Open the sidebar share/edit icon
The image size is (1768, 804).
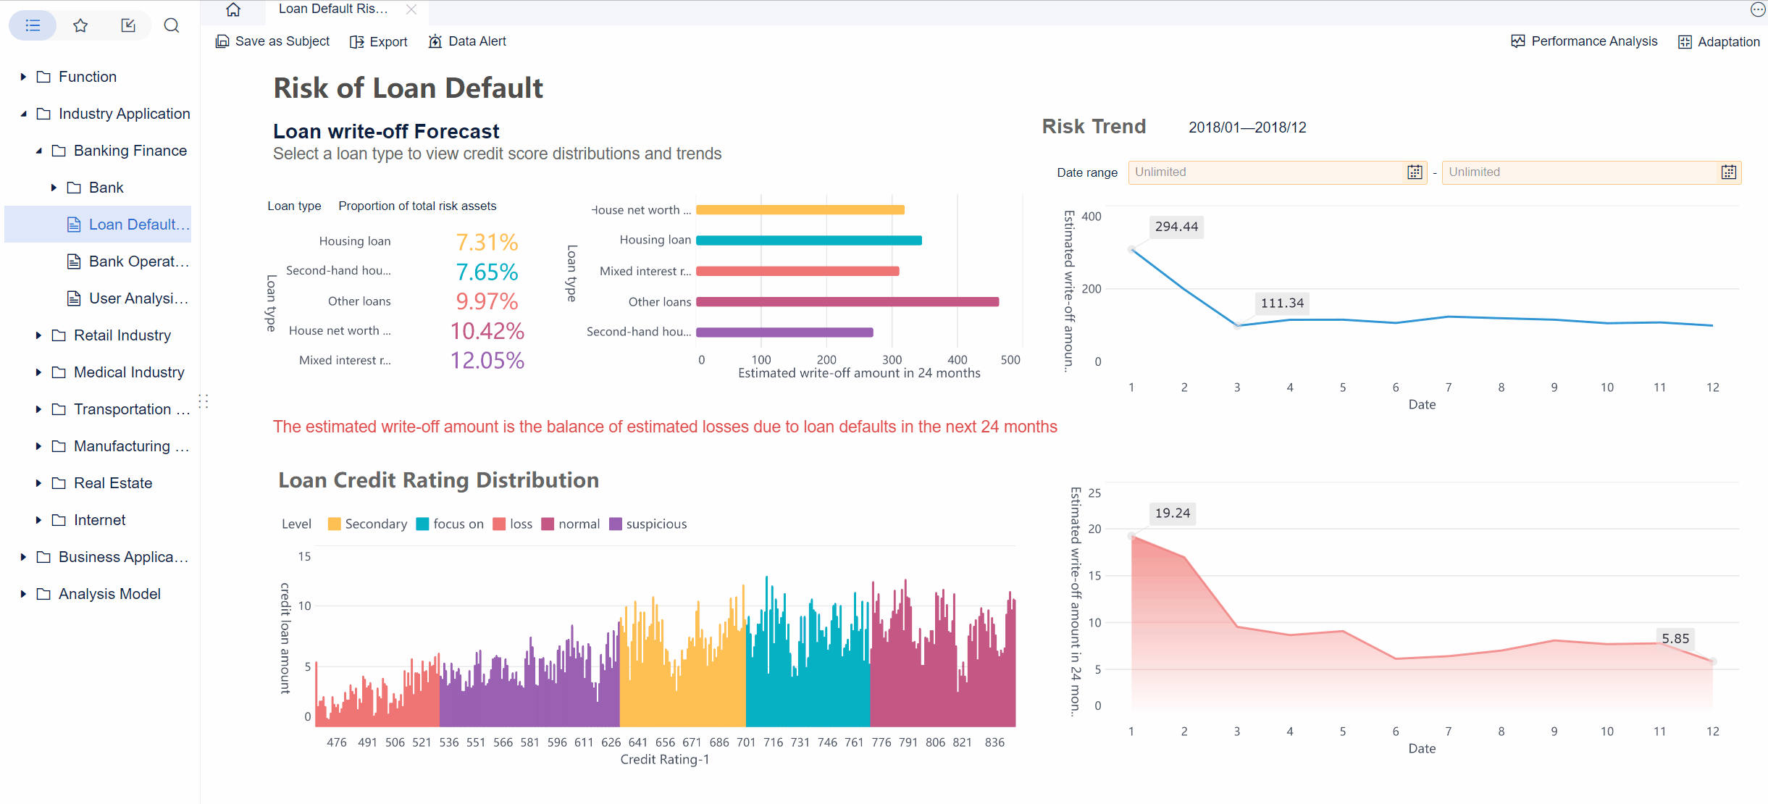pyautogui.click(x=128, y=26)
